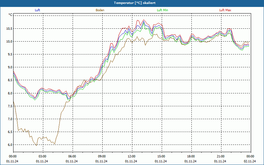Viewport: 264px width, 165px height.
Task: Click the 9,0 y-axis value
Action: click(x=10, y=67)
